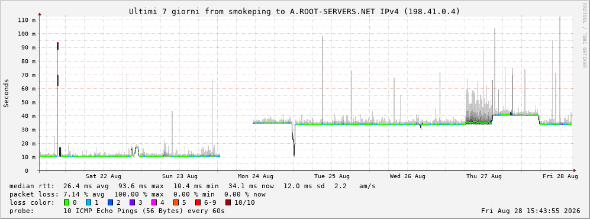This screenshot has height=219, width=590.
Task: Click the Fri 28 Aug axis label
Action: coord(560,176)
